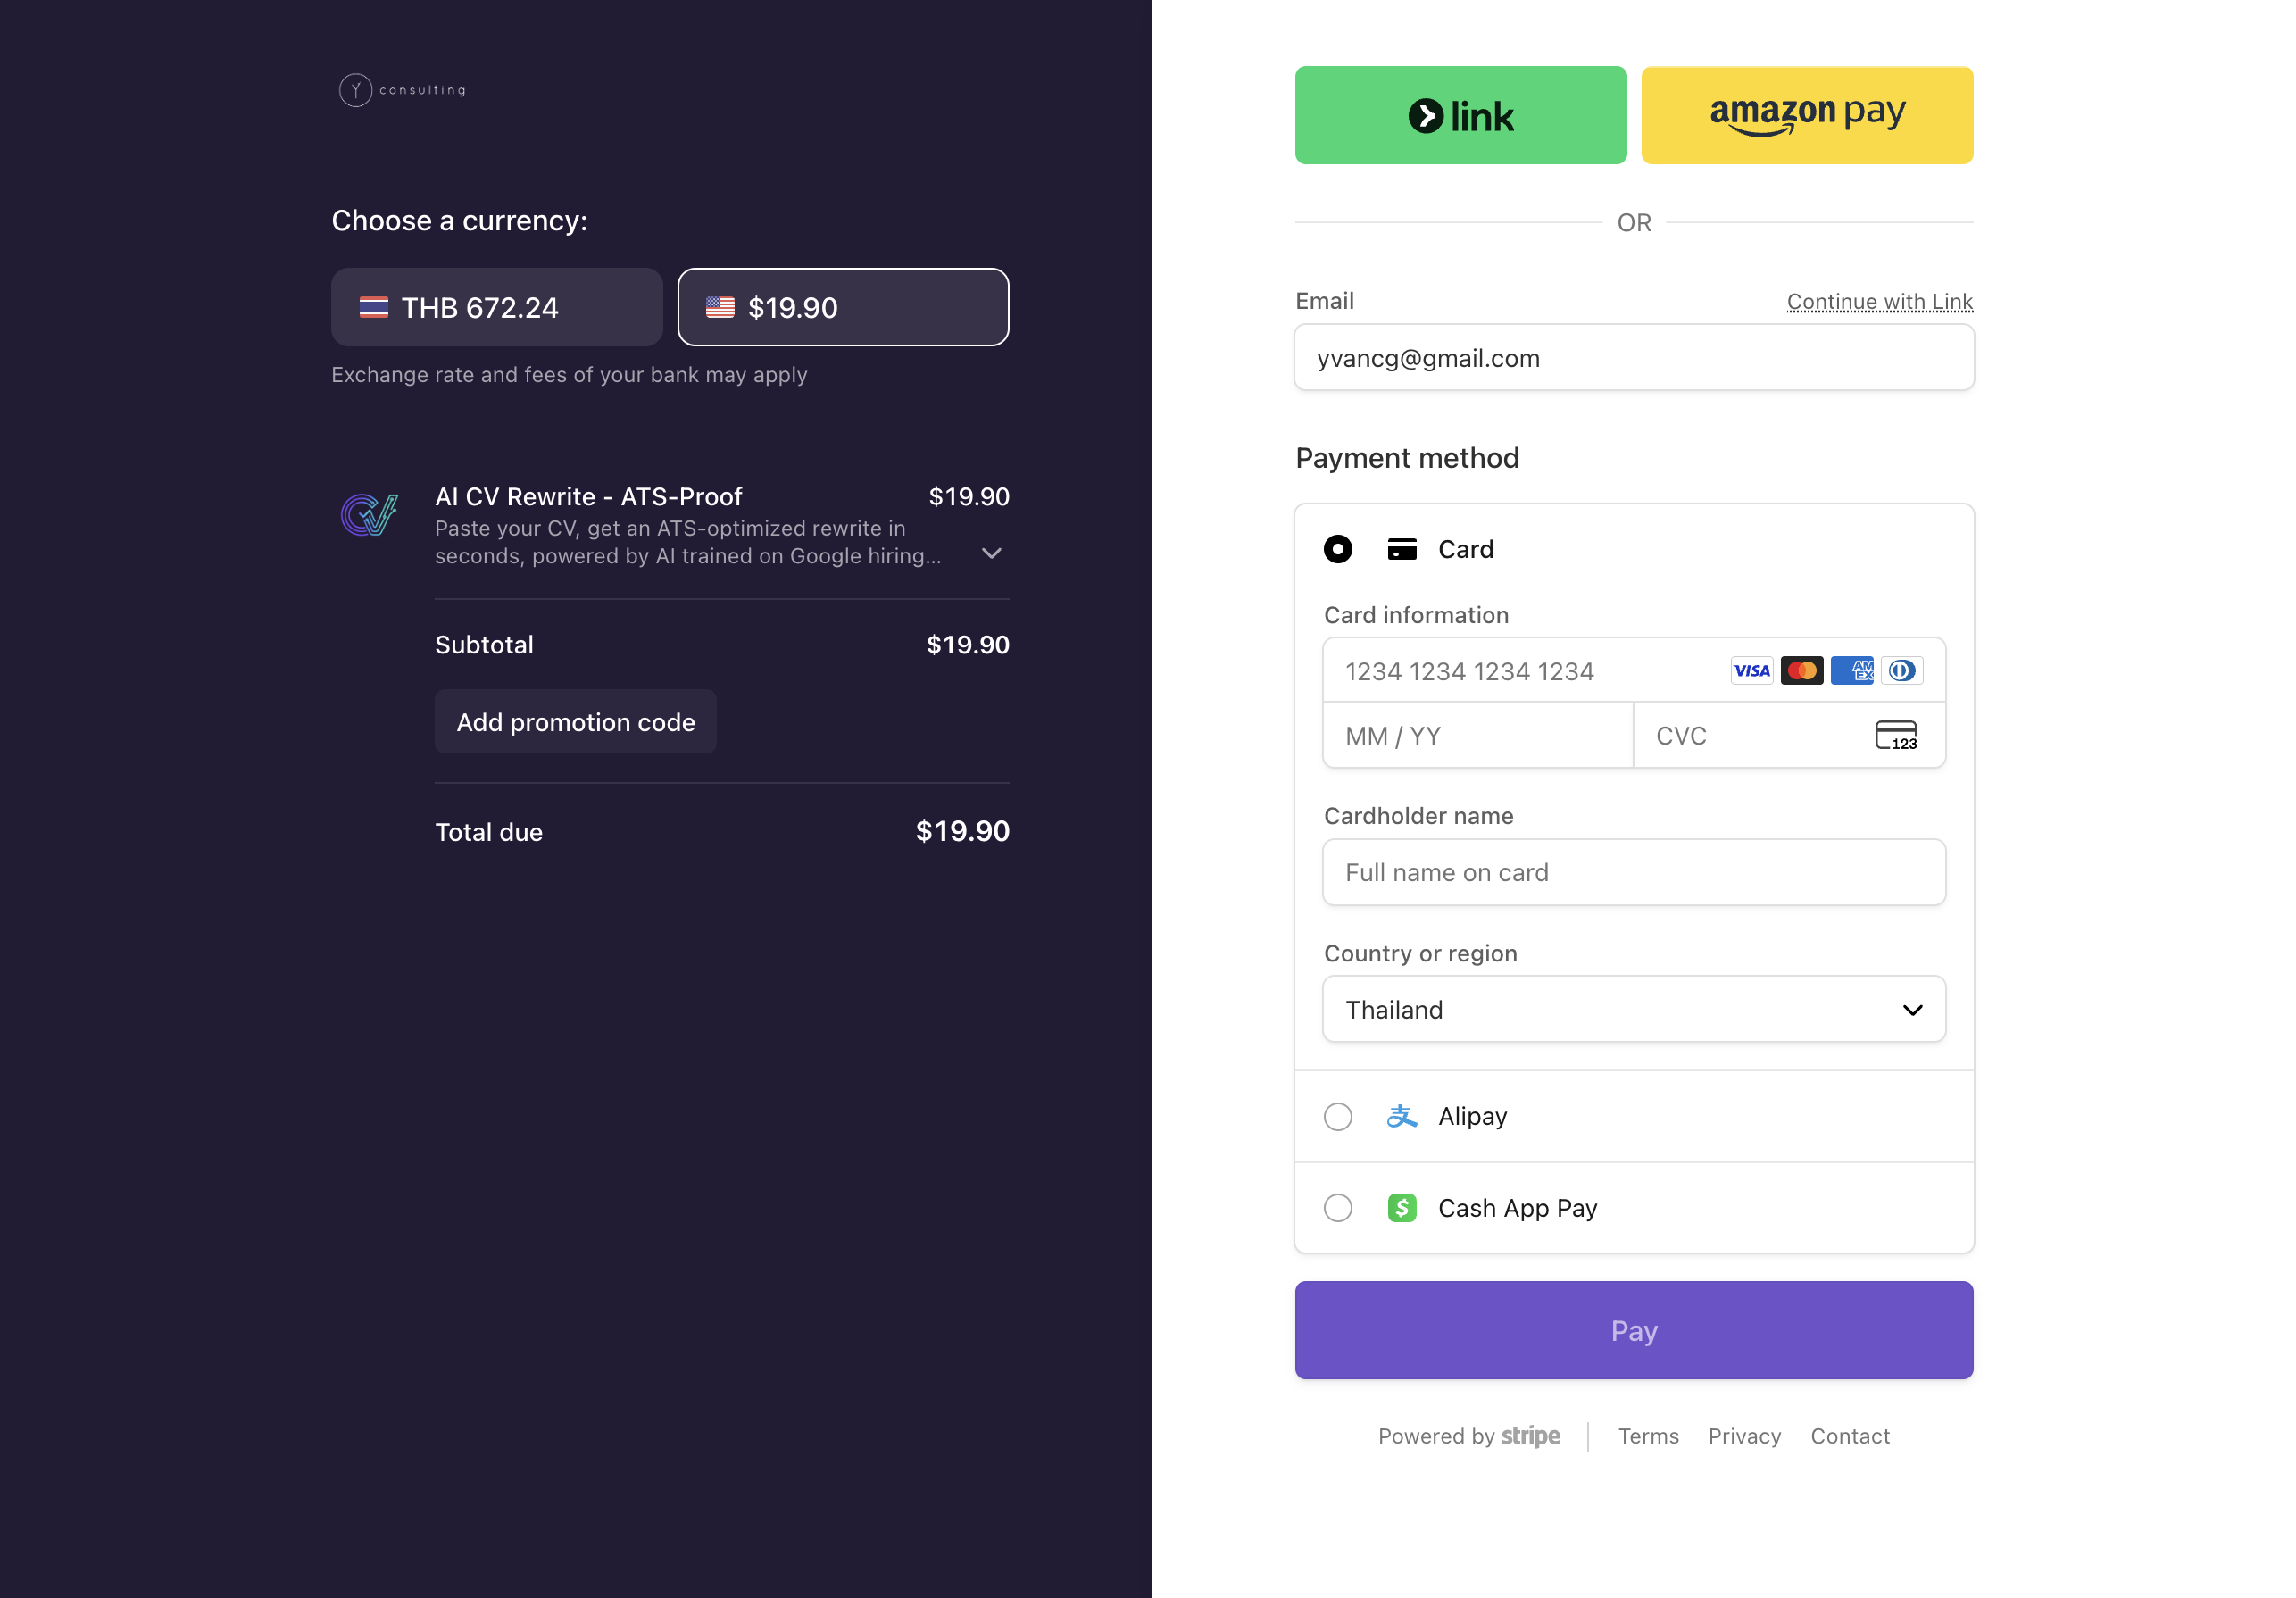Select the Cash App Pay radio button
Screen dimensions: 2296x1598
(x=1337, y=1208)
